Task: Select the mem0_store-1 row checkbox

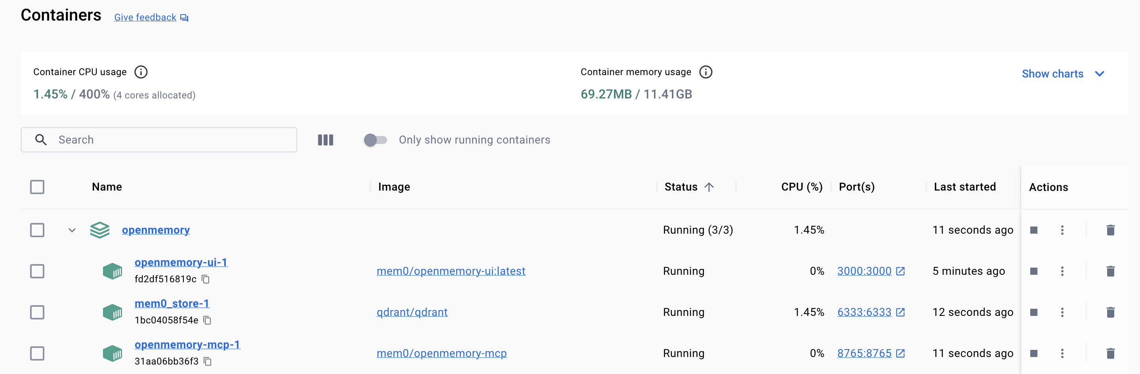Action: pos(37,312)
